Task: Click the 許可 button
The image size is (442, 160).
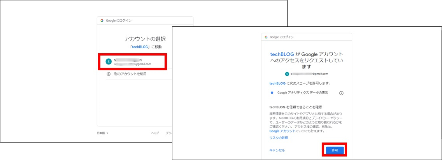Action: (335, 150)
